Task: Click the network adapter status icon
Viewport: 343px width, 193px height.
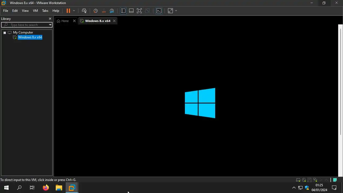Action: pyautogui.click(x=315, y=180)
